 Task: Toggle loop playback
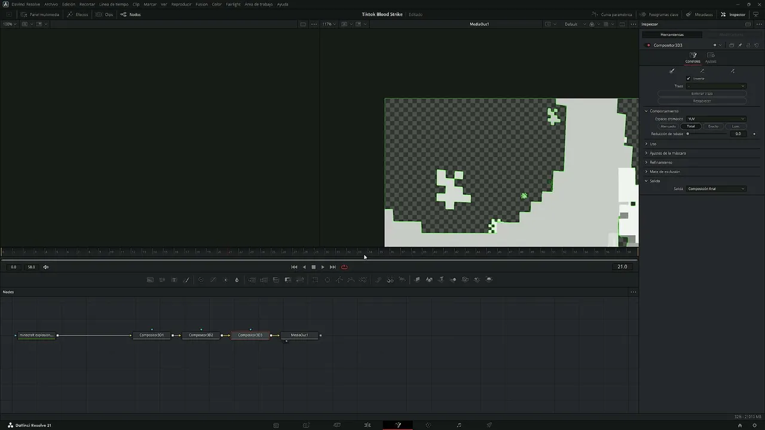pos(344,267)
